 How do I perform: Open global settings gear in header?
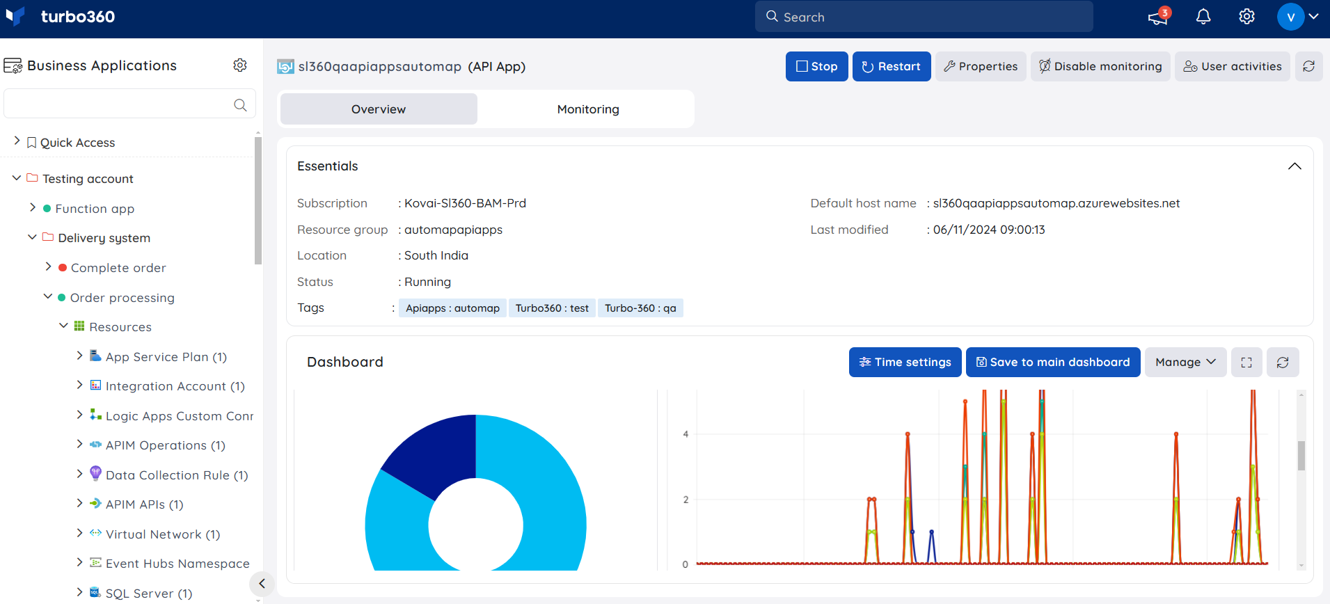(1246, 16)
